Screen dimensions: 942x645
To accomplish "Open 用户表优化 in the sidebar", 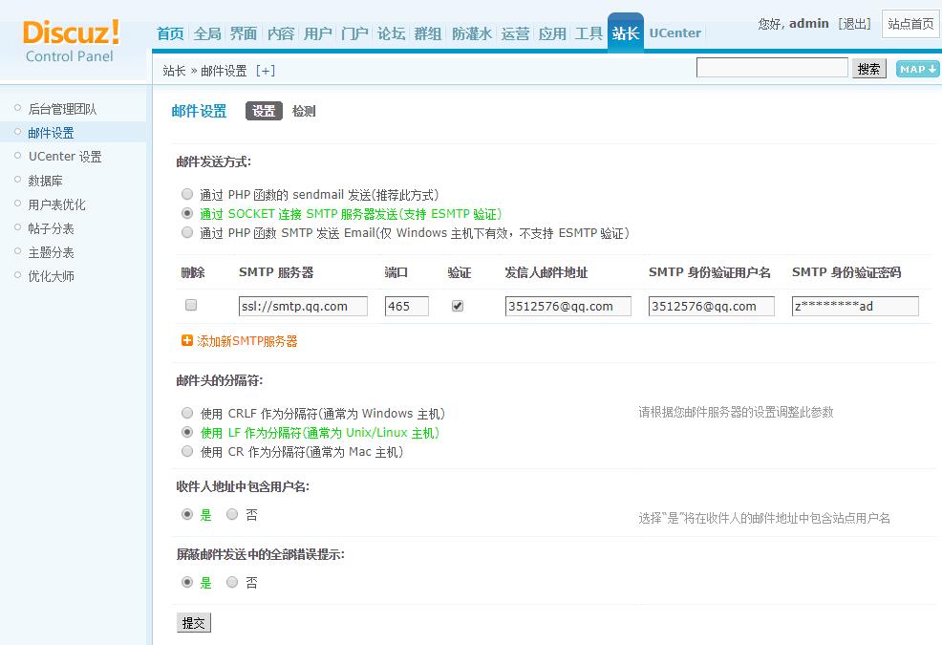I will tap(56, 204).
